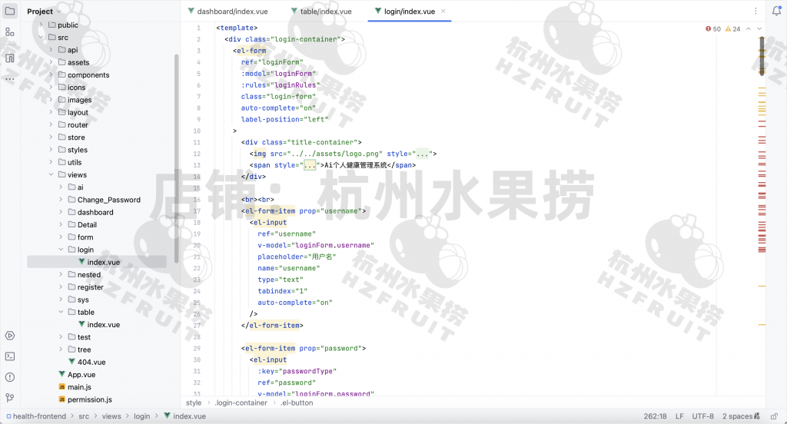The image size is (787, 424).
Task: Expand the api folder
Action: [x=51, y=50]
